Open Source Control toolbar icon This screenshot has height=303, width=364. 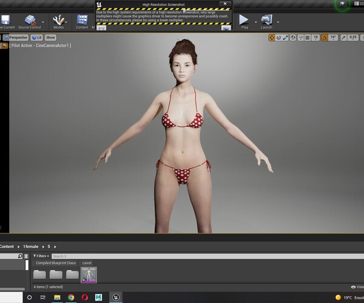coord(30,22)
